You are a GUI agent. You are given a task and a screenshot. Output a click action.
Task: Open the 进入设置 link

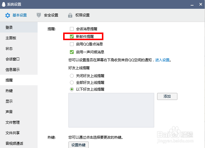[162, 60]
